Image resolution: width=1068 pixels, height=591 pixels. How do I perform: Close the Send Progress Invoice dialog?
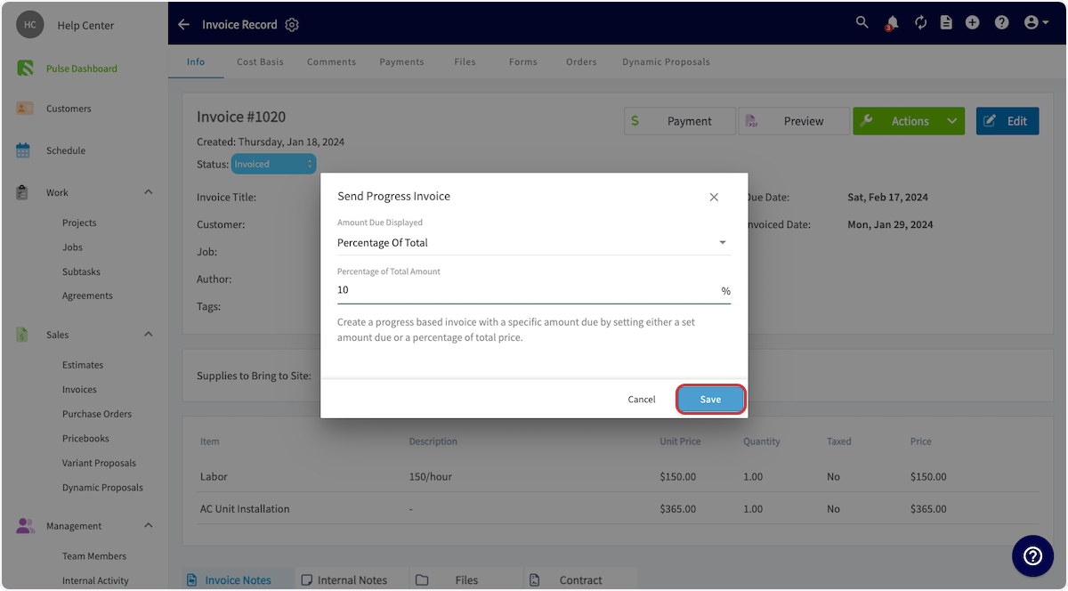[714, 198]
